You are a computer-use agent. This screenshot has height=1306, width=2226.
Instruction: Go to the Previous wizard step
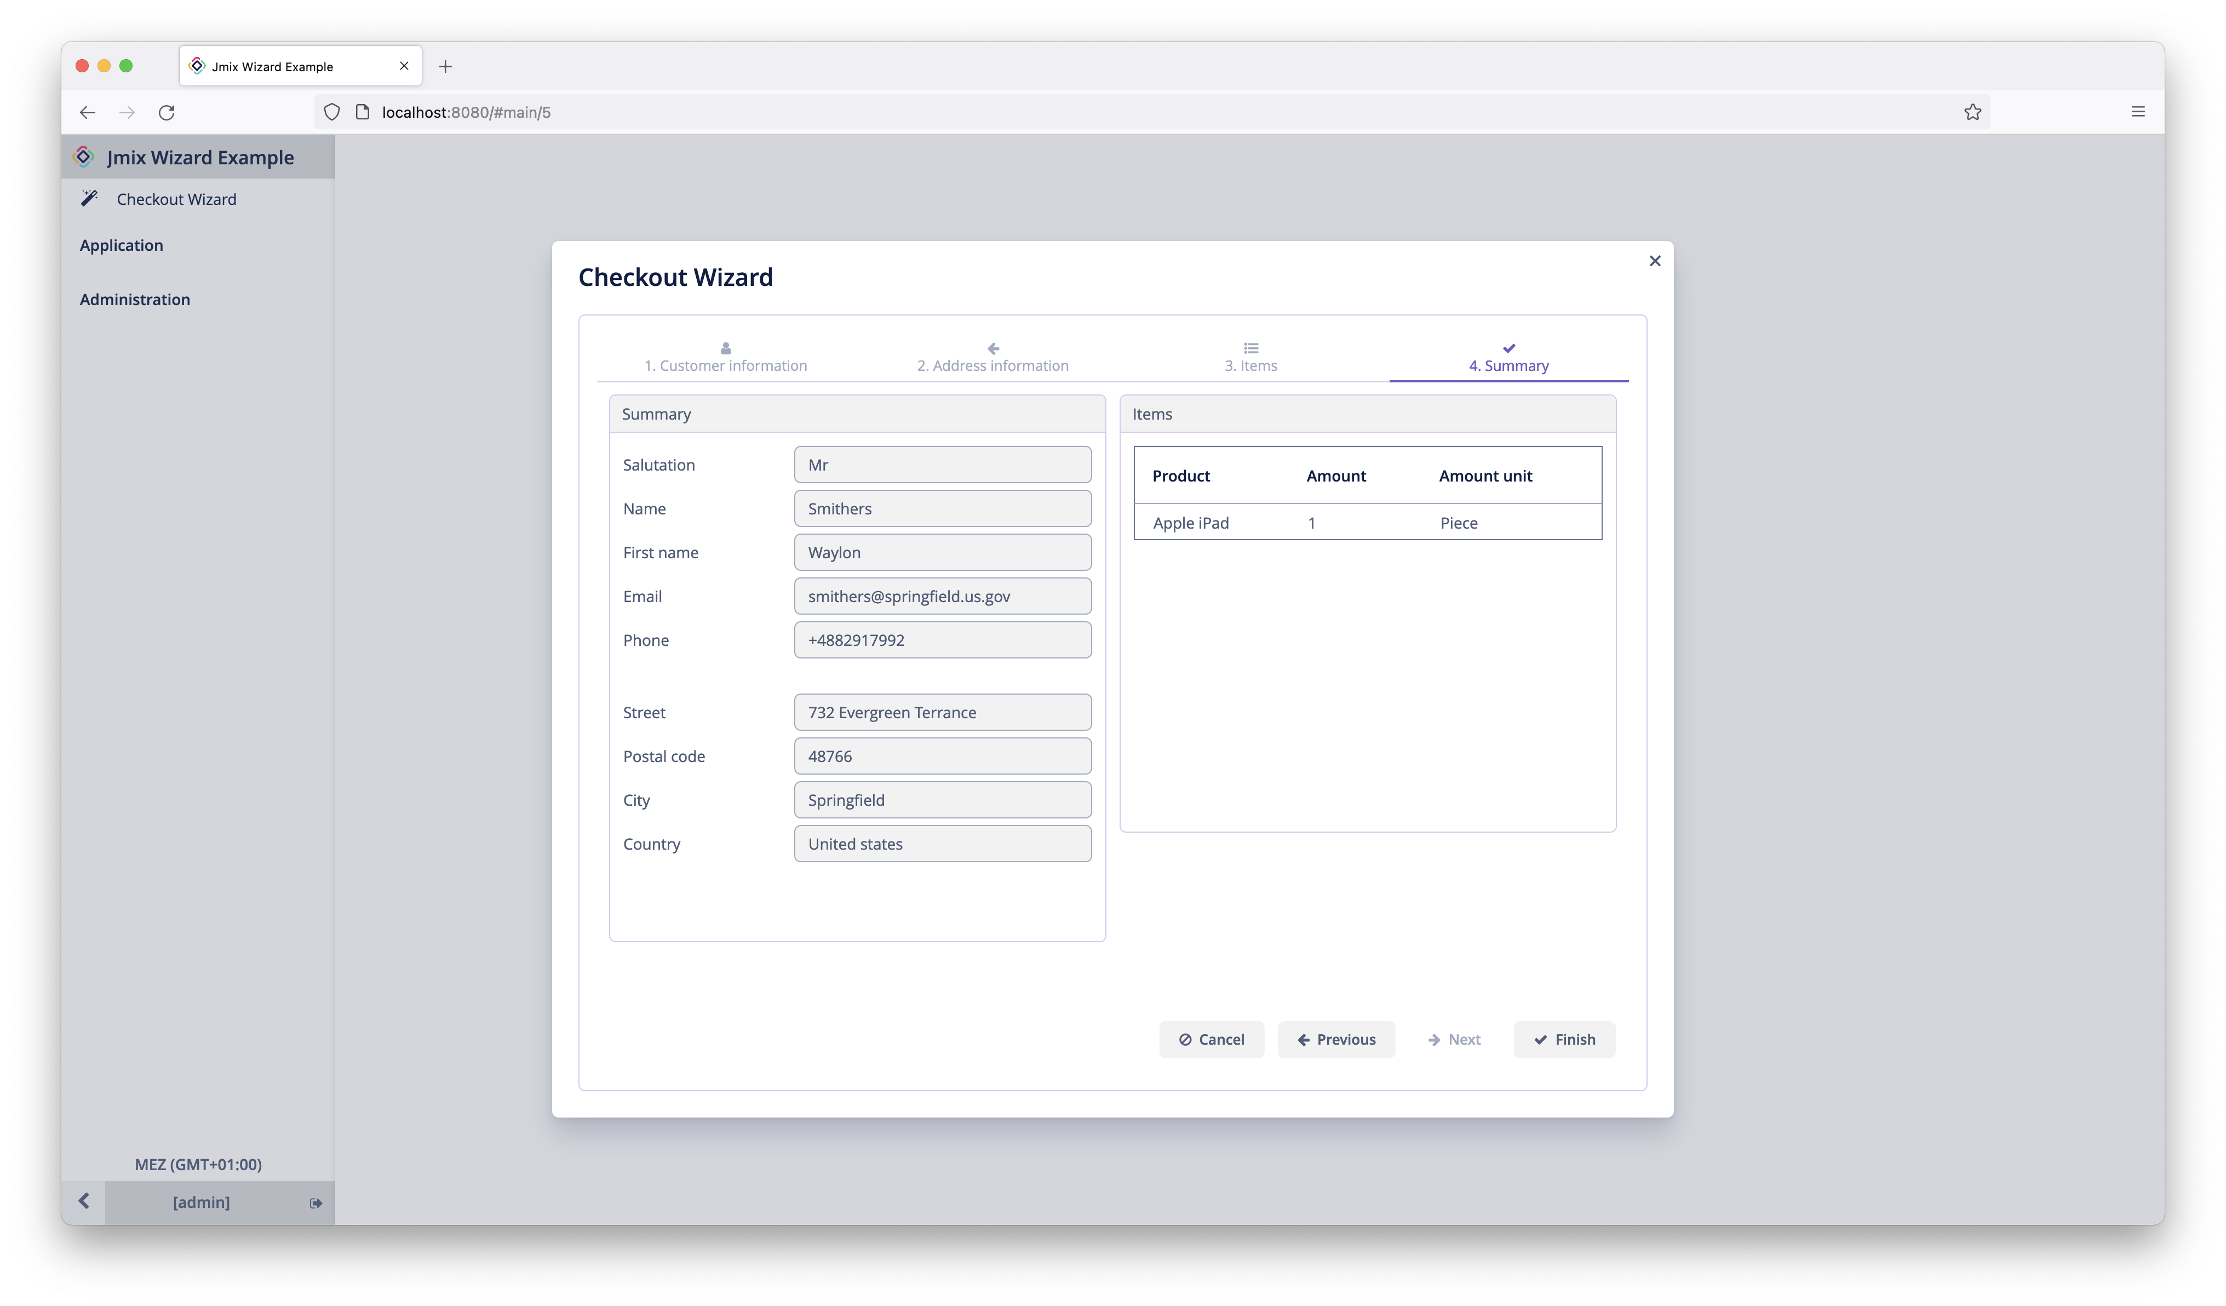click(x=1335, y=1040)
